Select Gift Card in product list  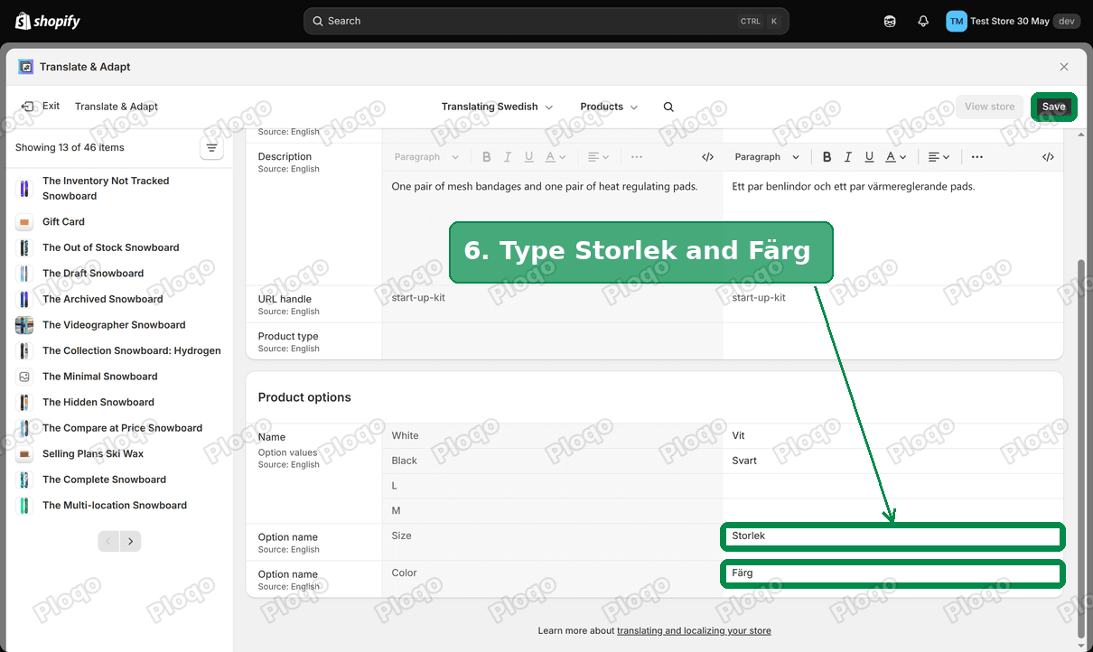point(63,222)
